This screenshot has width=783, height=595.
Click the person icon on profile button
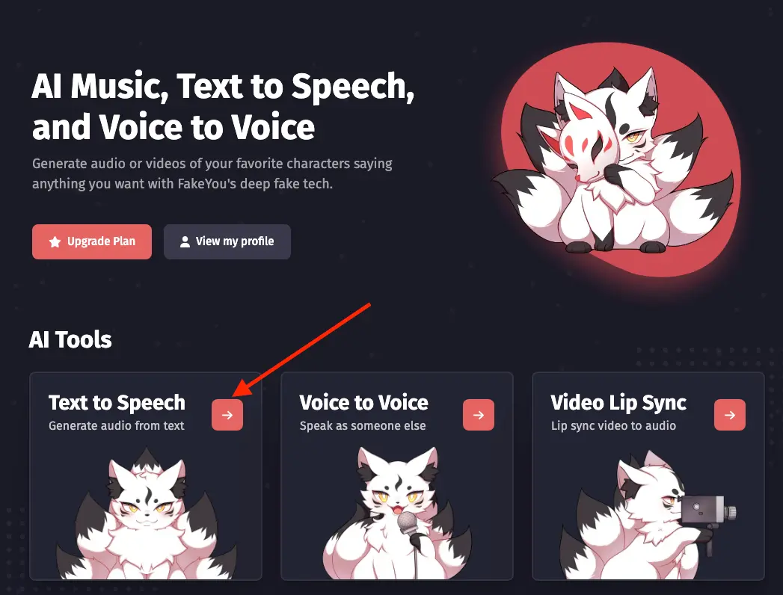pos(185,241)
